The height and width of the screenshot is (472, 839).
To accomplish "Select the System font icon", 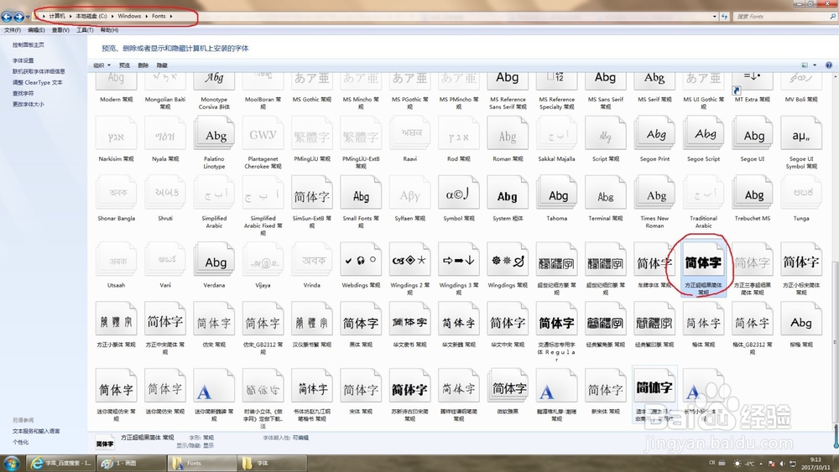I will pos(508,193).
